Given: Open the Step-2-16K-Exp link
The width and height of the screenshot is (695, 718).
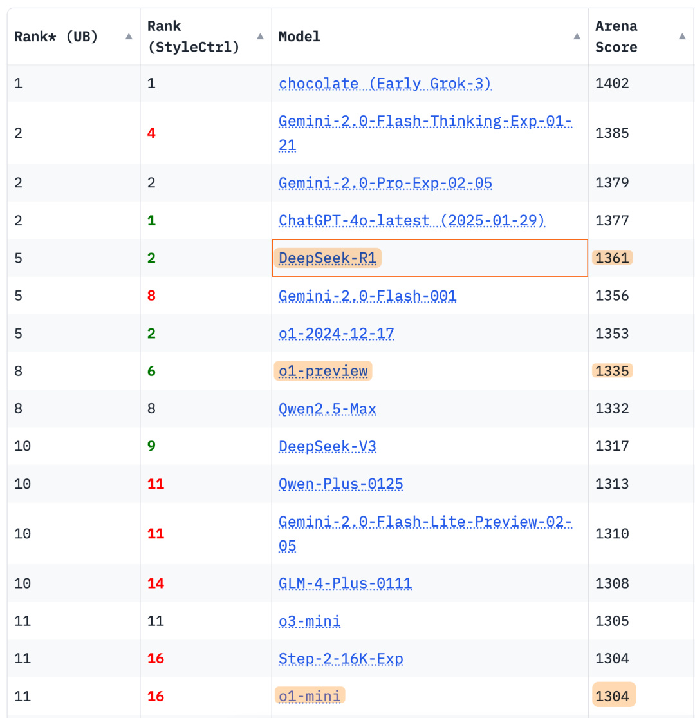Looking at the screenshot, I should tap(340, 659).
